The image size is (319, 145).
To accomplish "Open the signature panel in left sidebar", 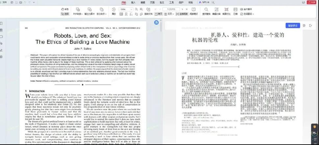I will click(x=1, y=50).
